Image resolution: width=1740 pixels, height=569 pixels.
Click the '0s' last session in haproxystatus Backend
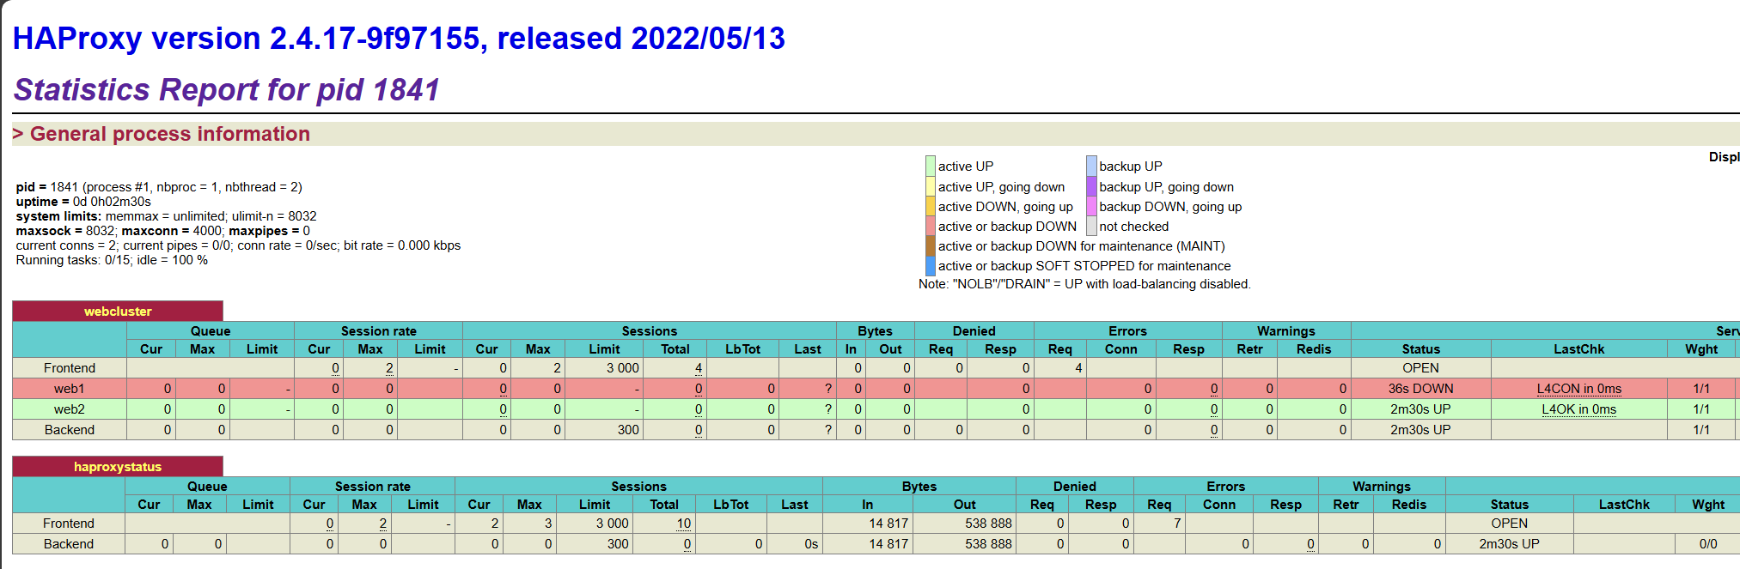click(811, 544)
